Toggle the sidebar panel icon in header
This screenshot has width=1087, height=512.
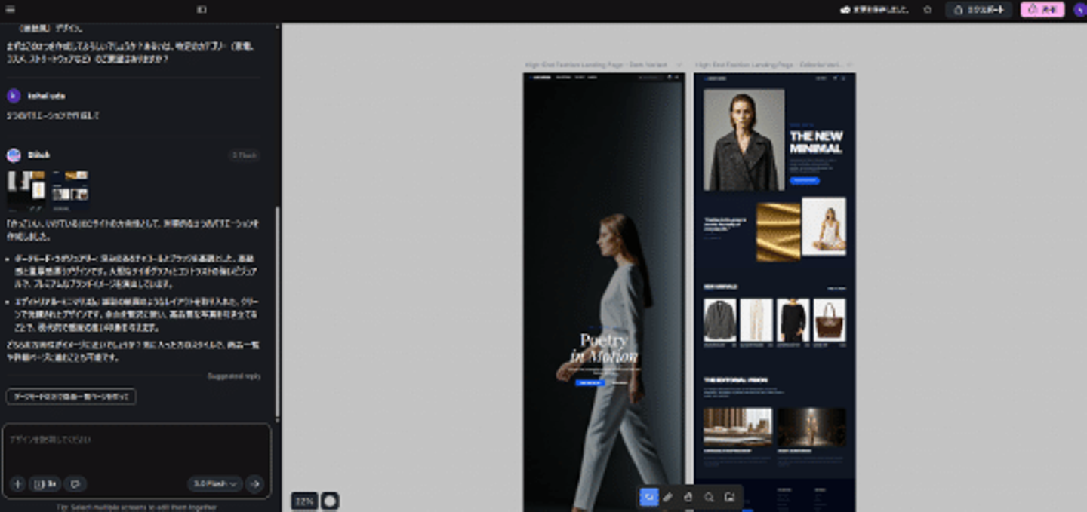(x=202, y=10)
